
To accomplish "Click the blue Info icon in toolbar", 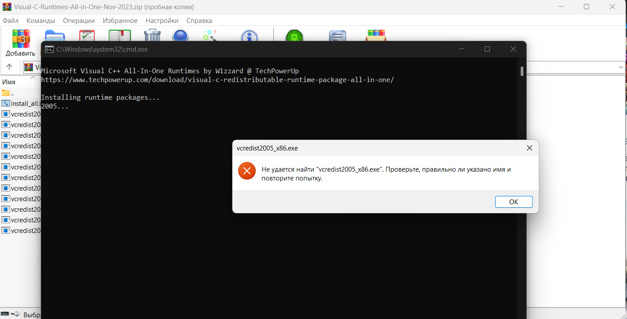I will pyautogui.click(x=249, y=36).
